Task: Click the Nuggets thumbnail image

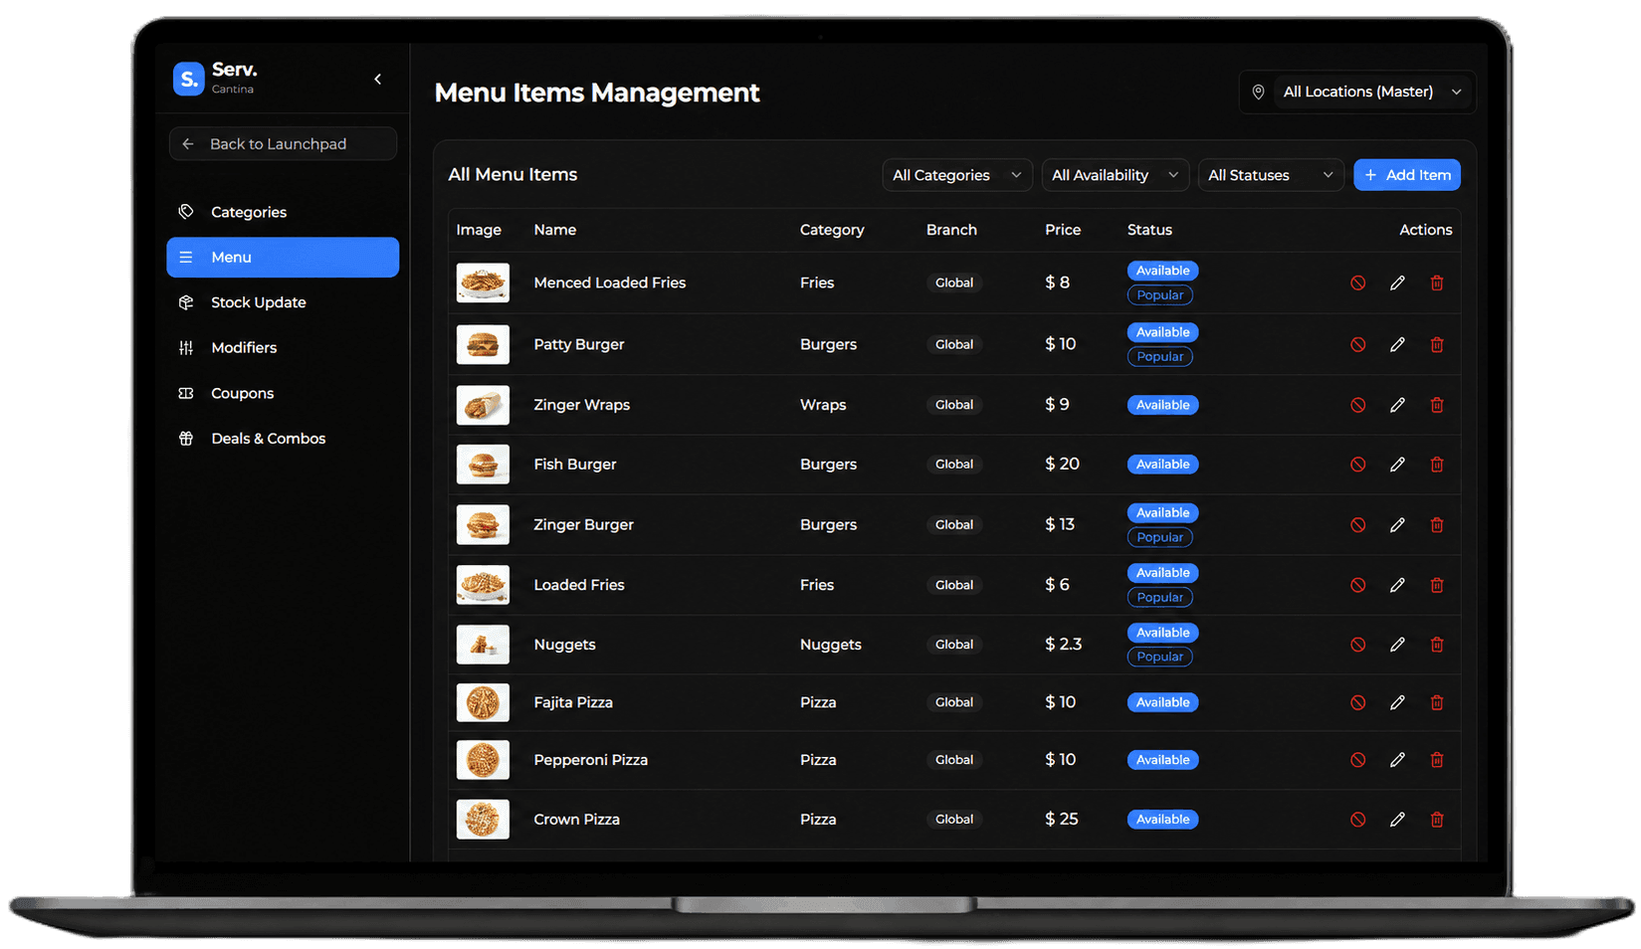Action: [483, 645]
